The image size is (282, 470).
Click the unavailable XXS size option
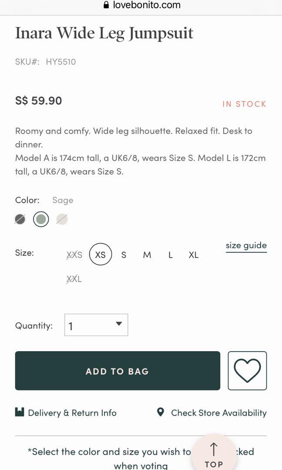point(74,255)
